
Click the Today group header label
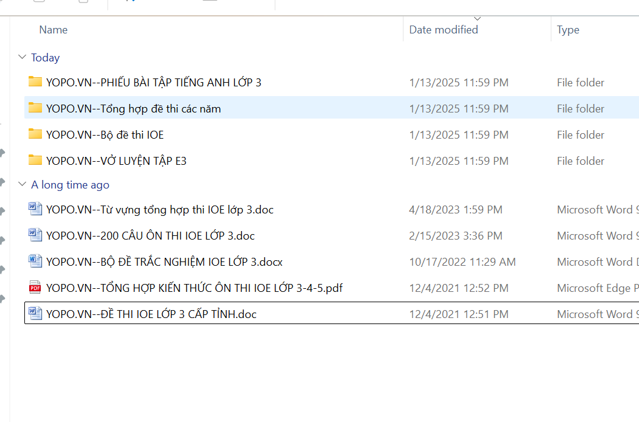pyautogui.click(x=46, y=58)
